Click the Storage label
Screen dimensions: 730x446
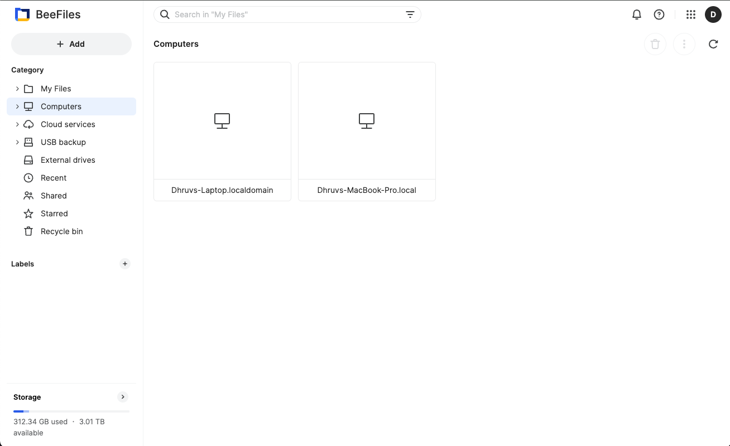point(27,397)
